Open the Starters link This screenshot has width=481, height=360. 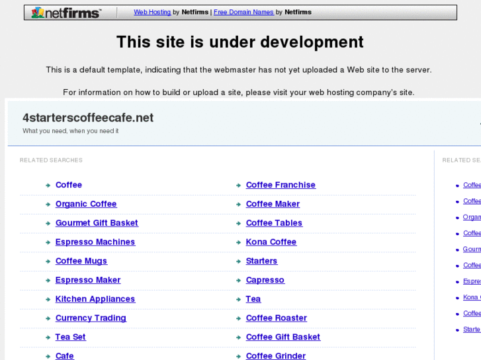point(261,261)
